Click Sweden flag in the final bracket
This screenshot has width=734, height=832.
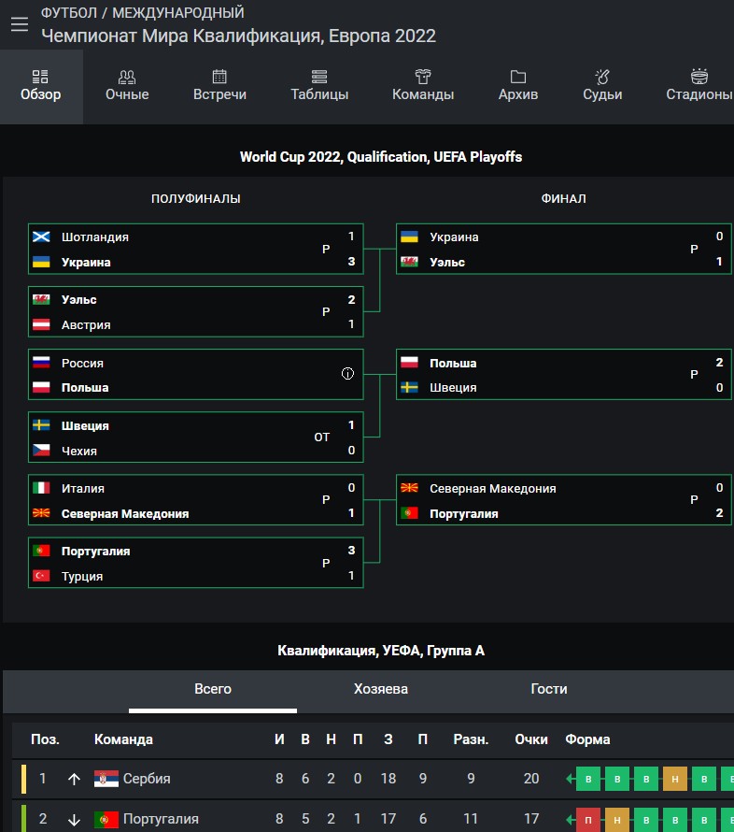[409, 387]
